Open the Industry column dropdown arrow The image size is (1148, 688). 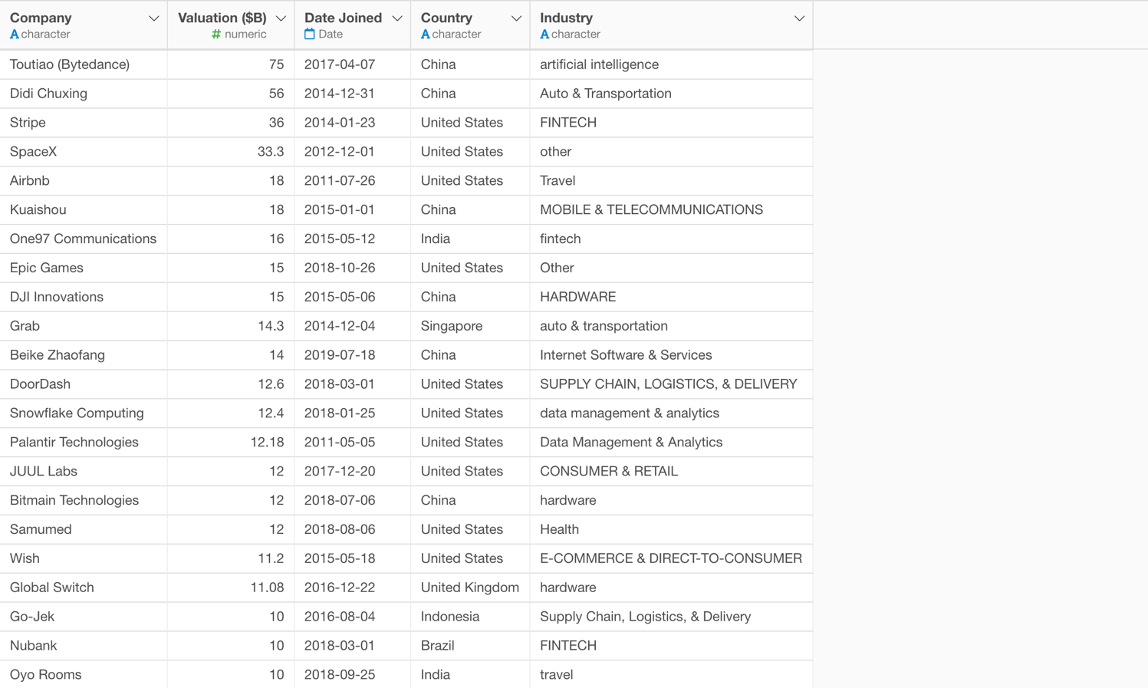coord(799,18)
